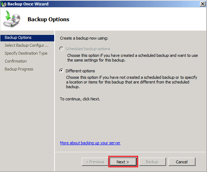Click the Backup wizard icon in title bar
Image resolution: width=207 pixels, height=172 pixels.
tap(4, 4)
